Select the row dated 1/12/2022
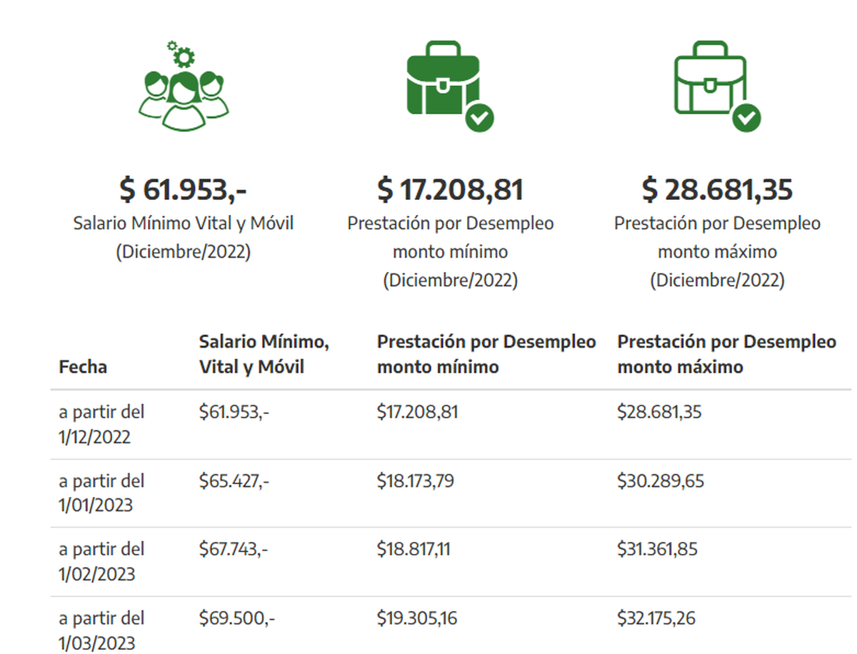 tap(101, 424)
